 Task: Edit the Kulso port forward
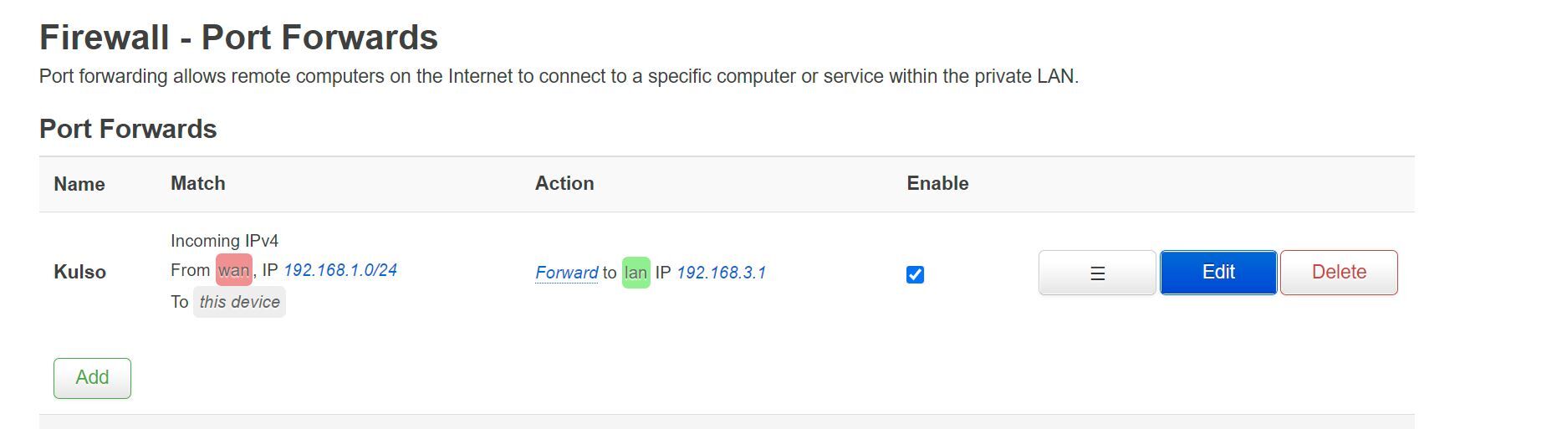tap(1218, 273)
